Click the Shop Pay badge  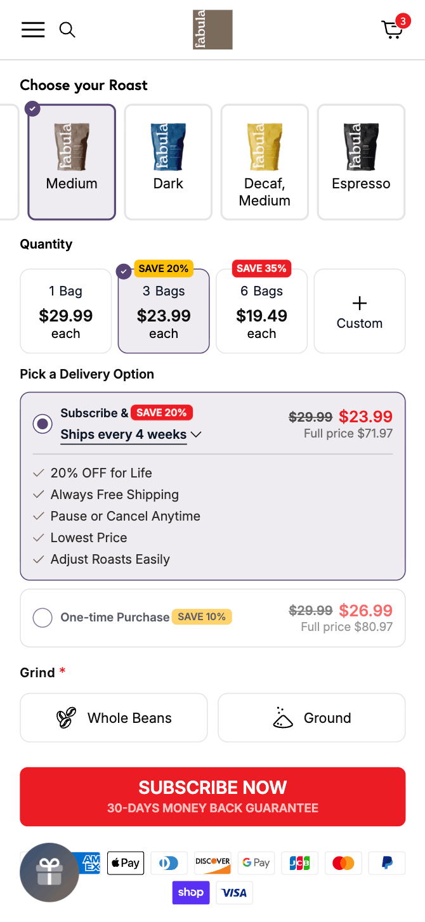click(x=190, y=893)
